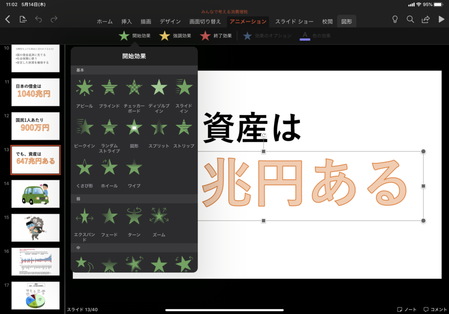The height and width of the screenshot is (314, 449).
Task: Tap the search magnifier icon
Action: 410,19
